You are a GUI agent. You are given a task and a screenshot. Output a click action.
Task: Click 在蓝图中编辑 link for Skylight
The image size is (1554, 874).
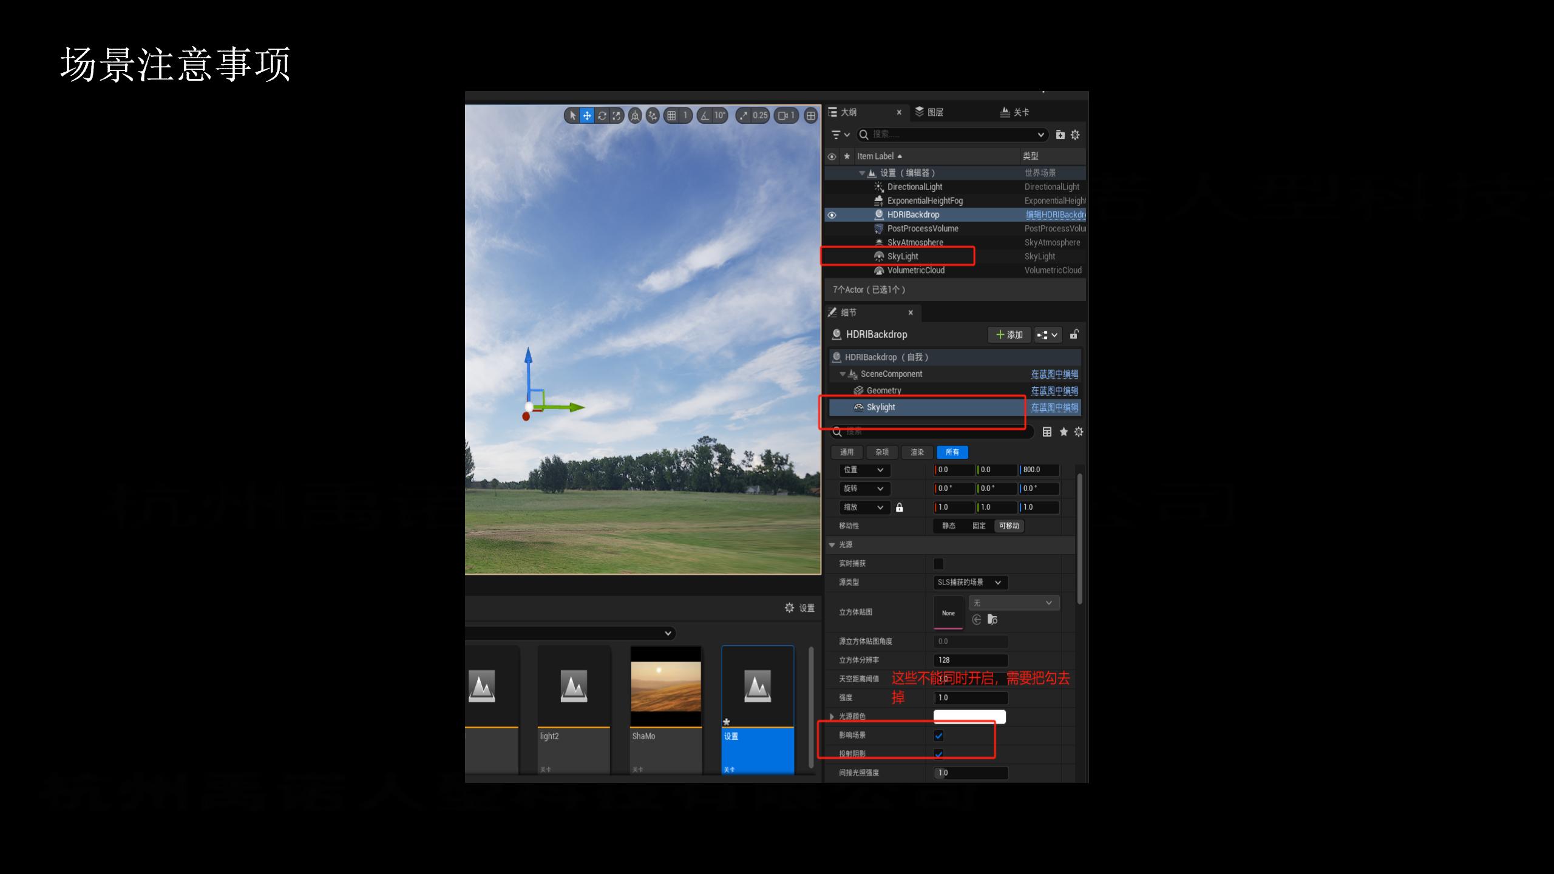pos(1054,407)
